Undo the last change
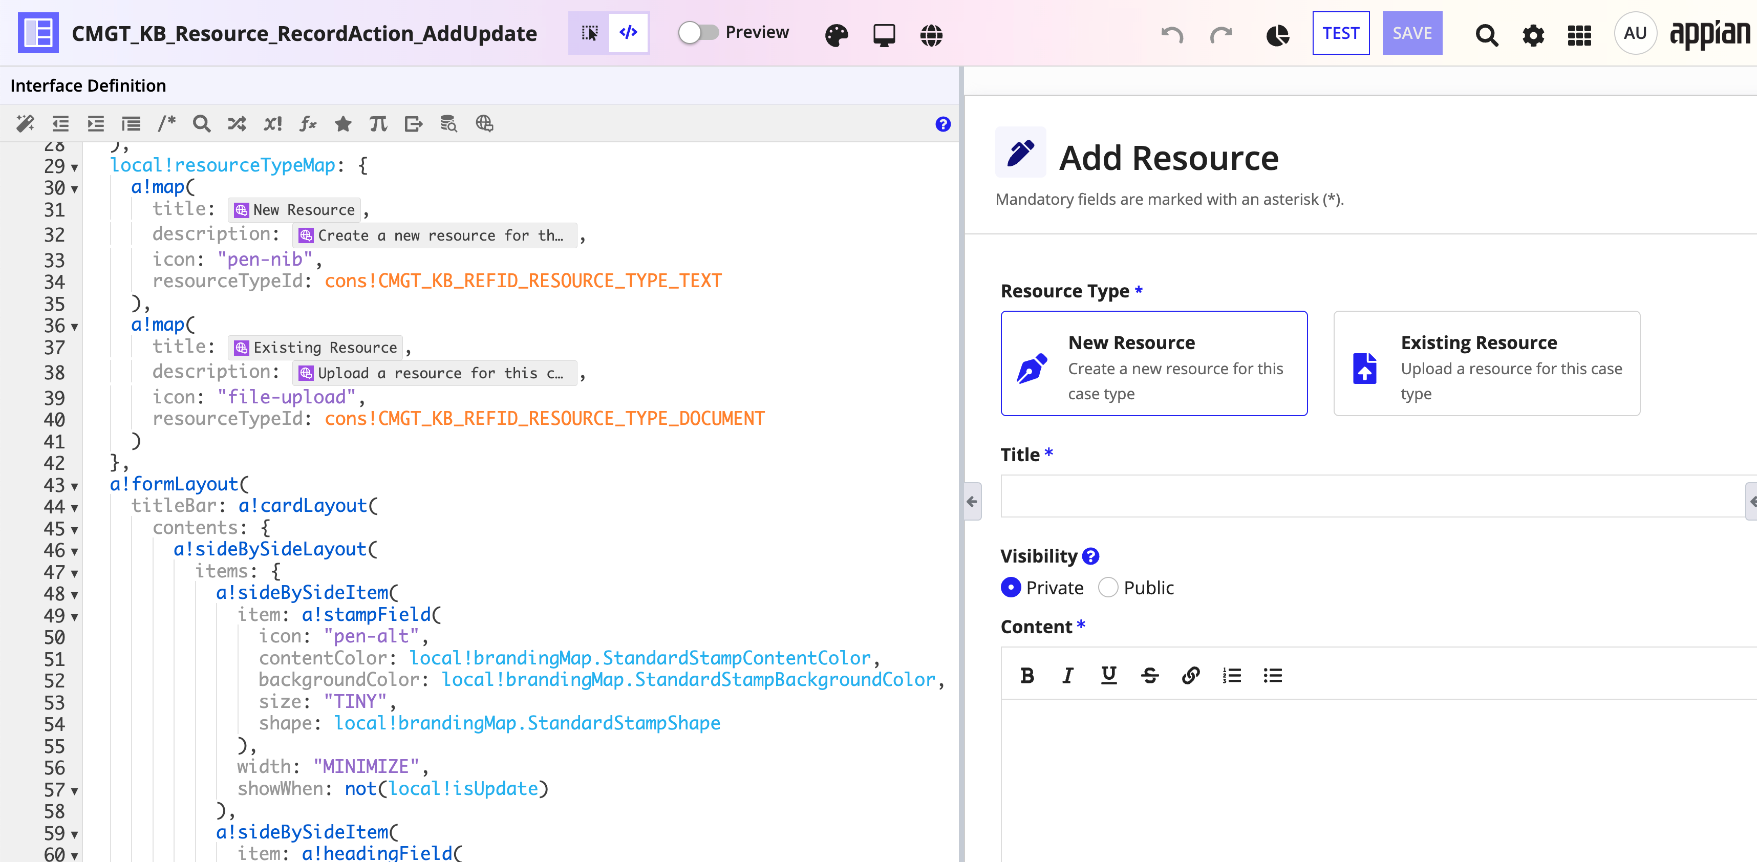This screenshot has height=862, width=1757. point(1172,34)
